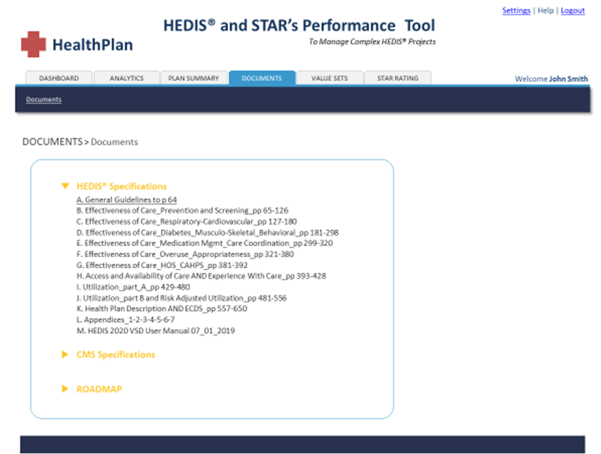Open M. HEDIS 2020 VSD User Manual
601x454 pixels.
(156, 331)
